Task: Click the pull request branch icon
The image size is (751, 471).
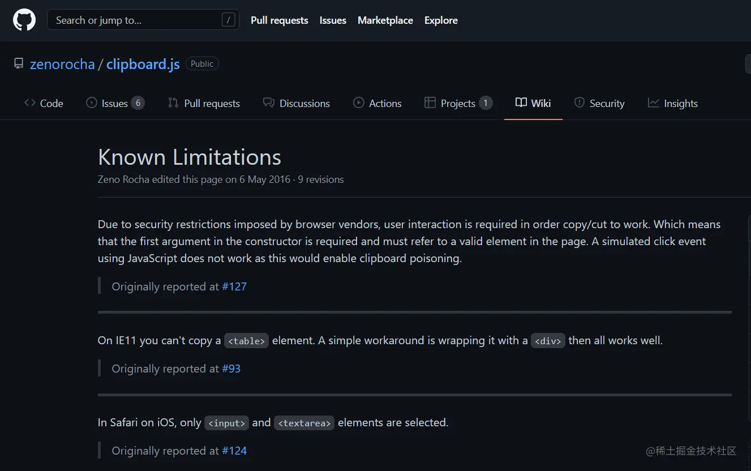Action: click(173, 103)
